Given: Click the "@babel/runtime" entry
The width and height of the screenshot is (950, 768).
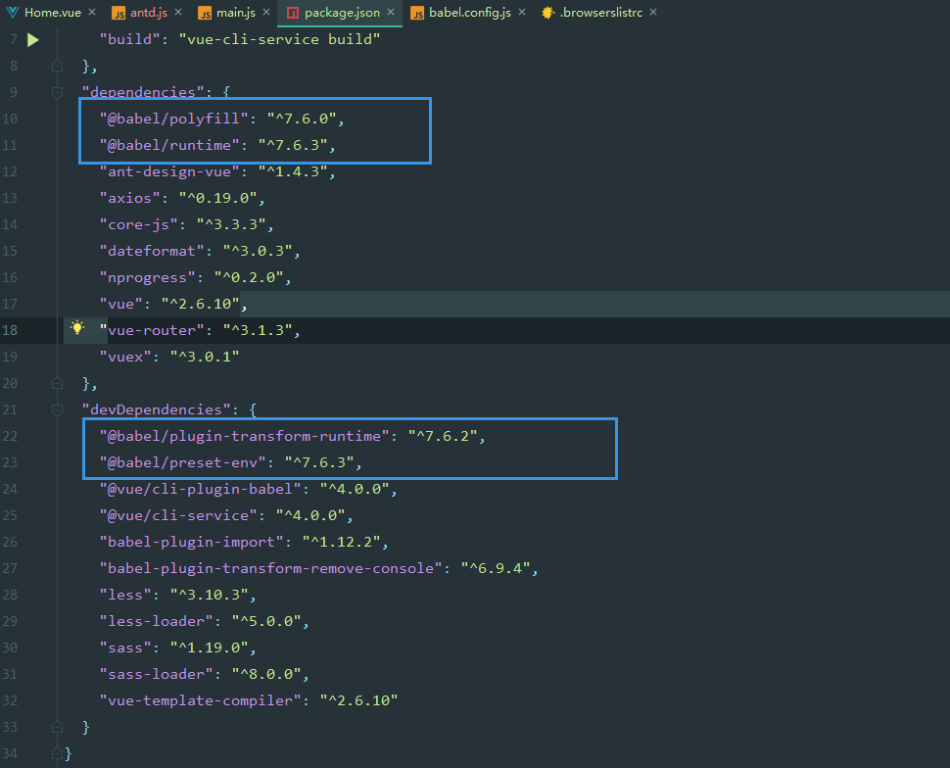Looking at the screenshot, I should pos(169,146).
